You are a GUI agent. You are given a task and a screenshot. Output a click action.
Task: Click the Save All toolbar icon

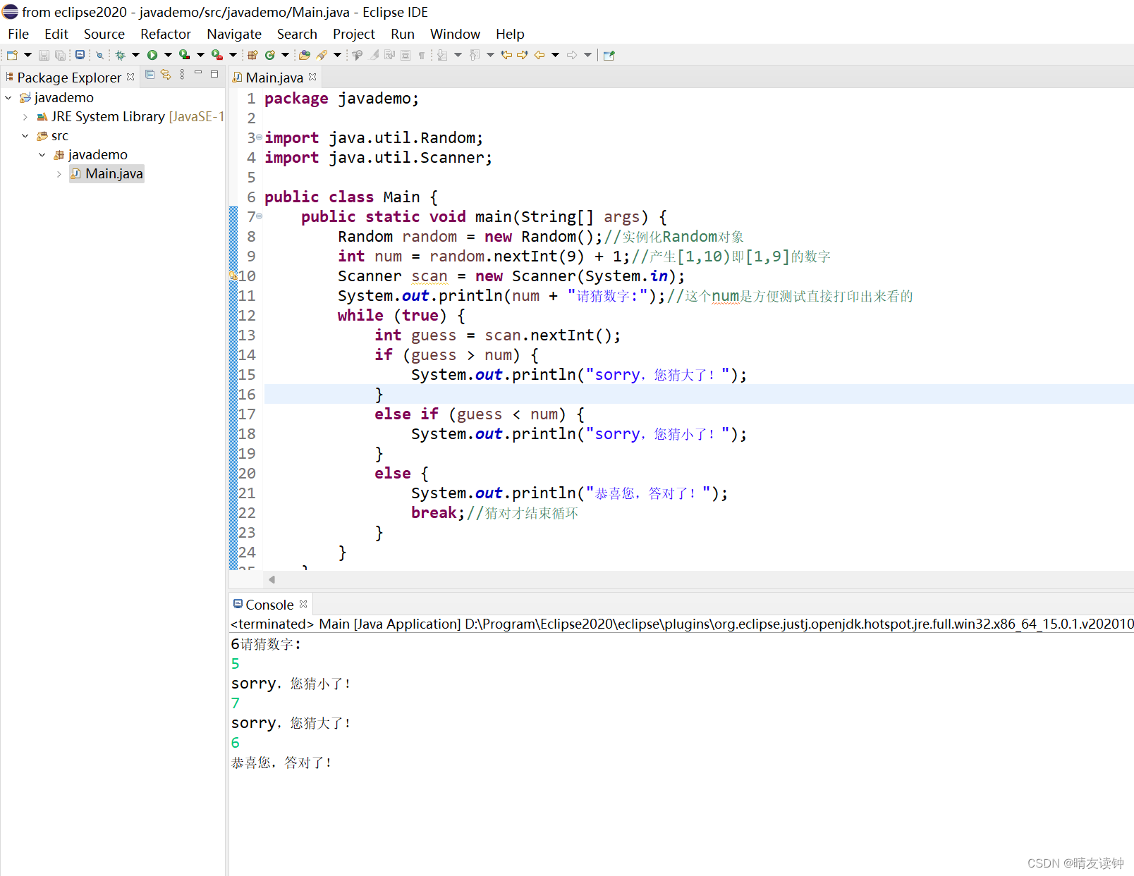tap(60, 55)
